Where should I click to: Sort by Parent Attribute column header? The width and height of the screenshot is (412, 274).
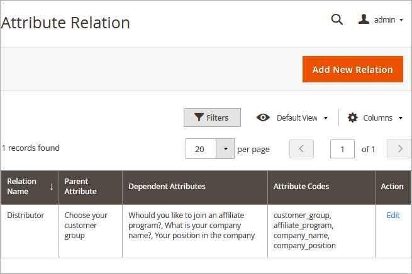(81, 187)
